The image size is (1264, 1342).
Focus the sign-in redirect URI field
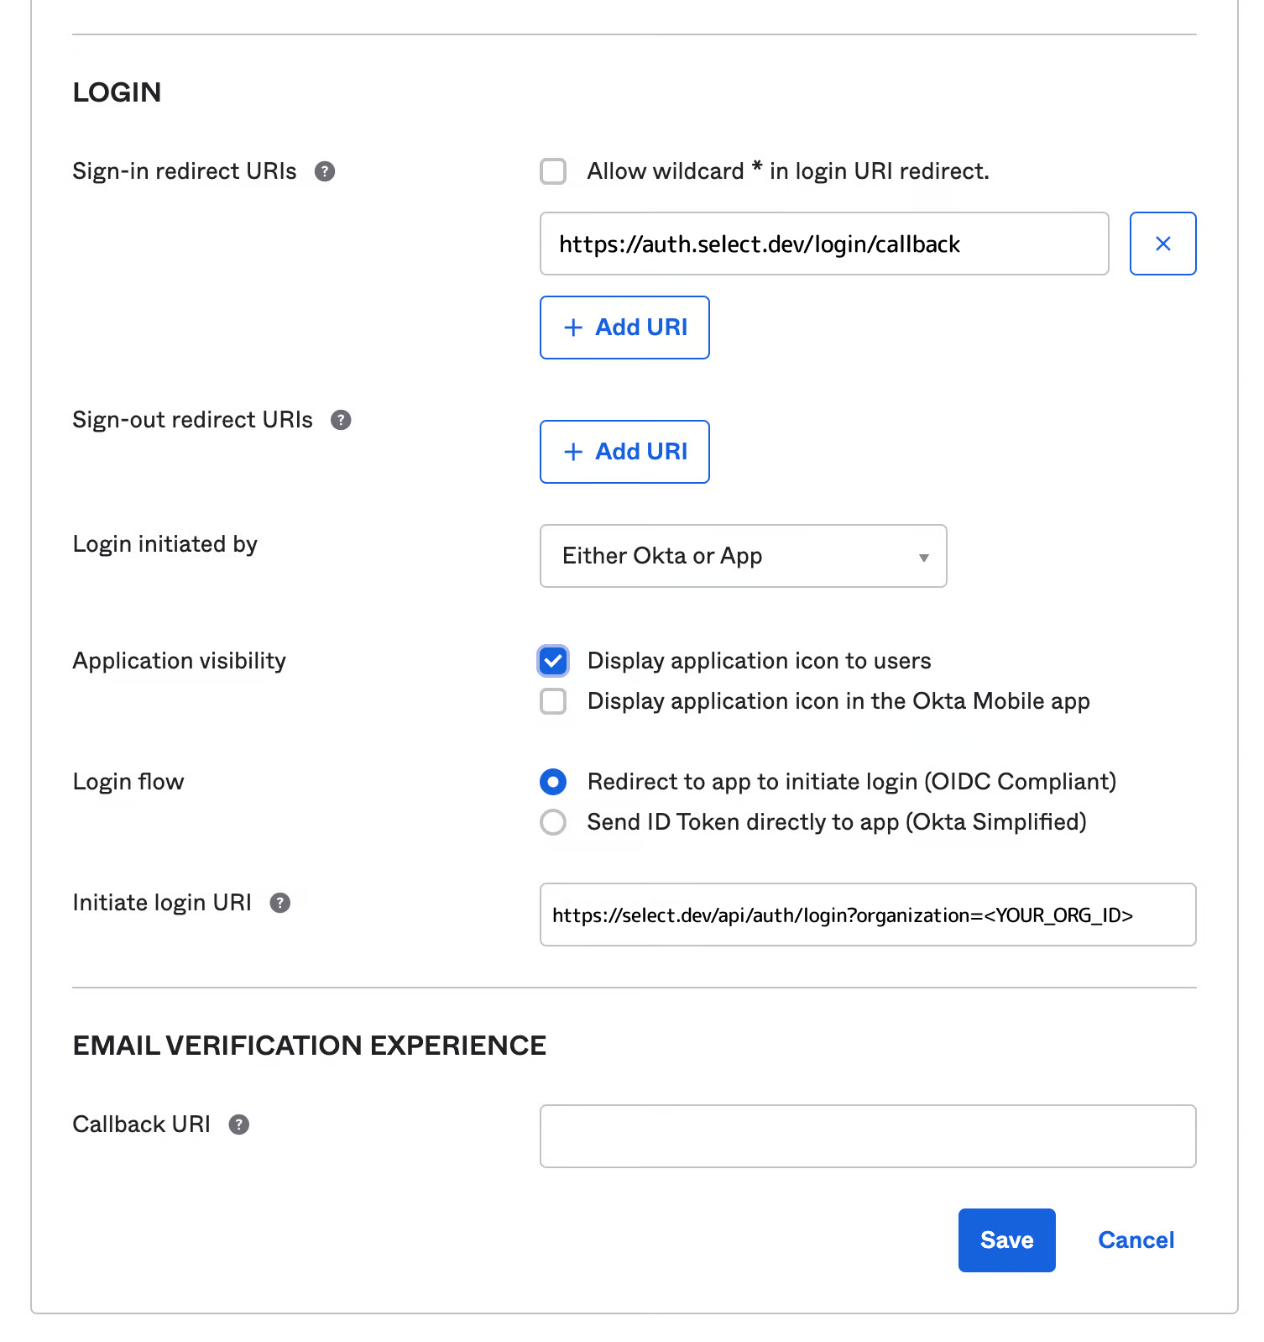point(824,244)
